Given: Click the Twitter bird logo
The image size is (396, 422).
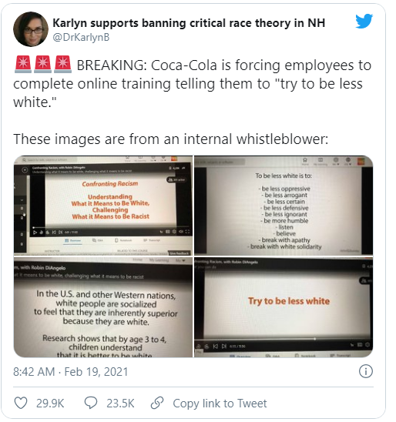Looking at the screenshot, I should (364, 21).
